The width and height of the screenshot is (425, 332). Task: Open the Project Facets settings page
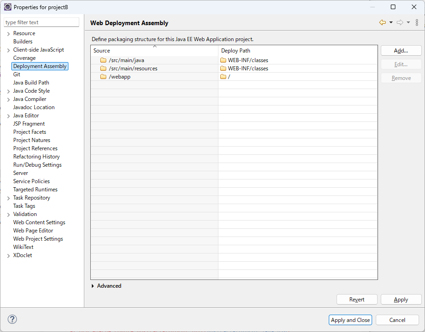tap(30, 132)
